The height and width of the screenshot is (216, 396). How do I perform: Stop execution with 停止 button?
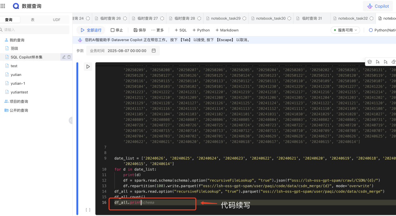(117, 30)
